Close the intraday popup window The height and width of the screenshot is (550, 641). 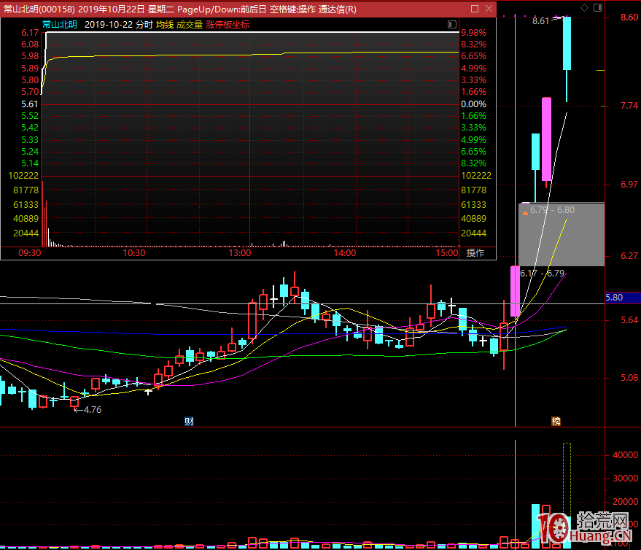tap(488, 9)
